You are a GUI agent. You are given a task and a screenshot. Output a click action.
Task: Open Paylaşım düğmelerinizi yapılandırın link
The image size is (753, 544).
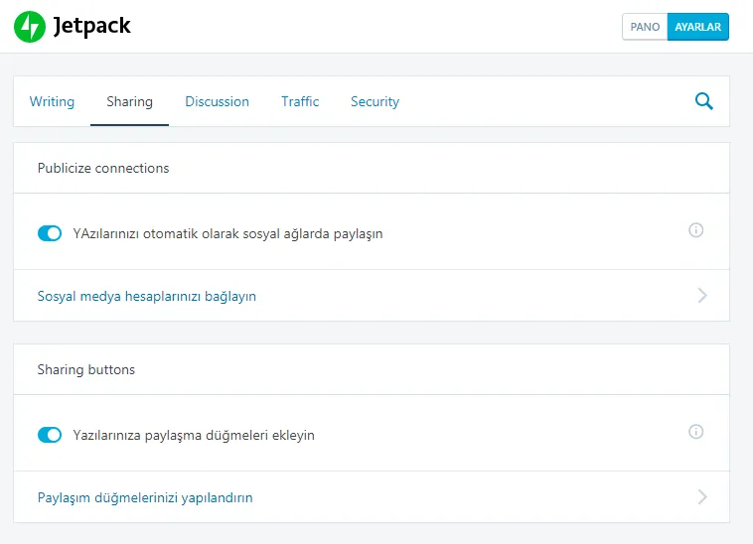tap(145, 498)
